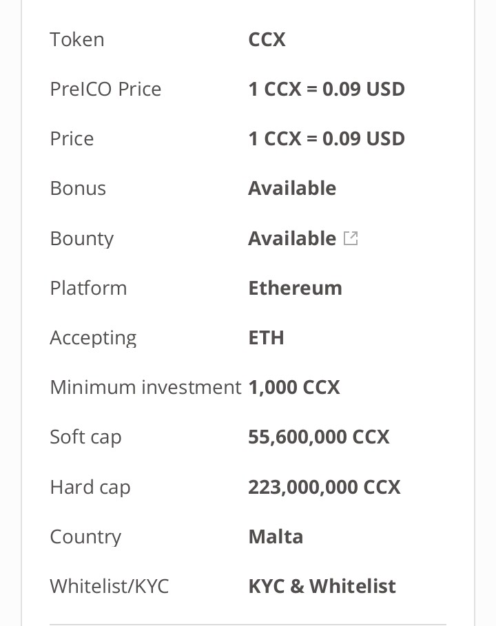The image size is (496, 626).
Task: Click the PreICO Price label
Action: 105,89
